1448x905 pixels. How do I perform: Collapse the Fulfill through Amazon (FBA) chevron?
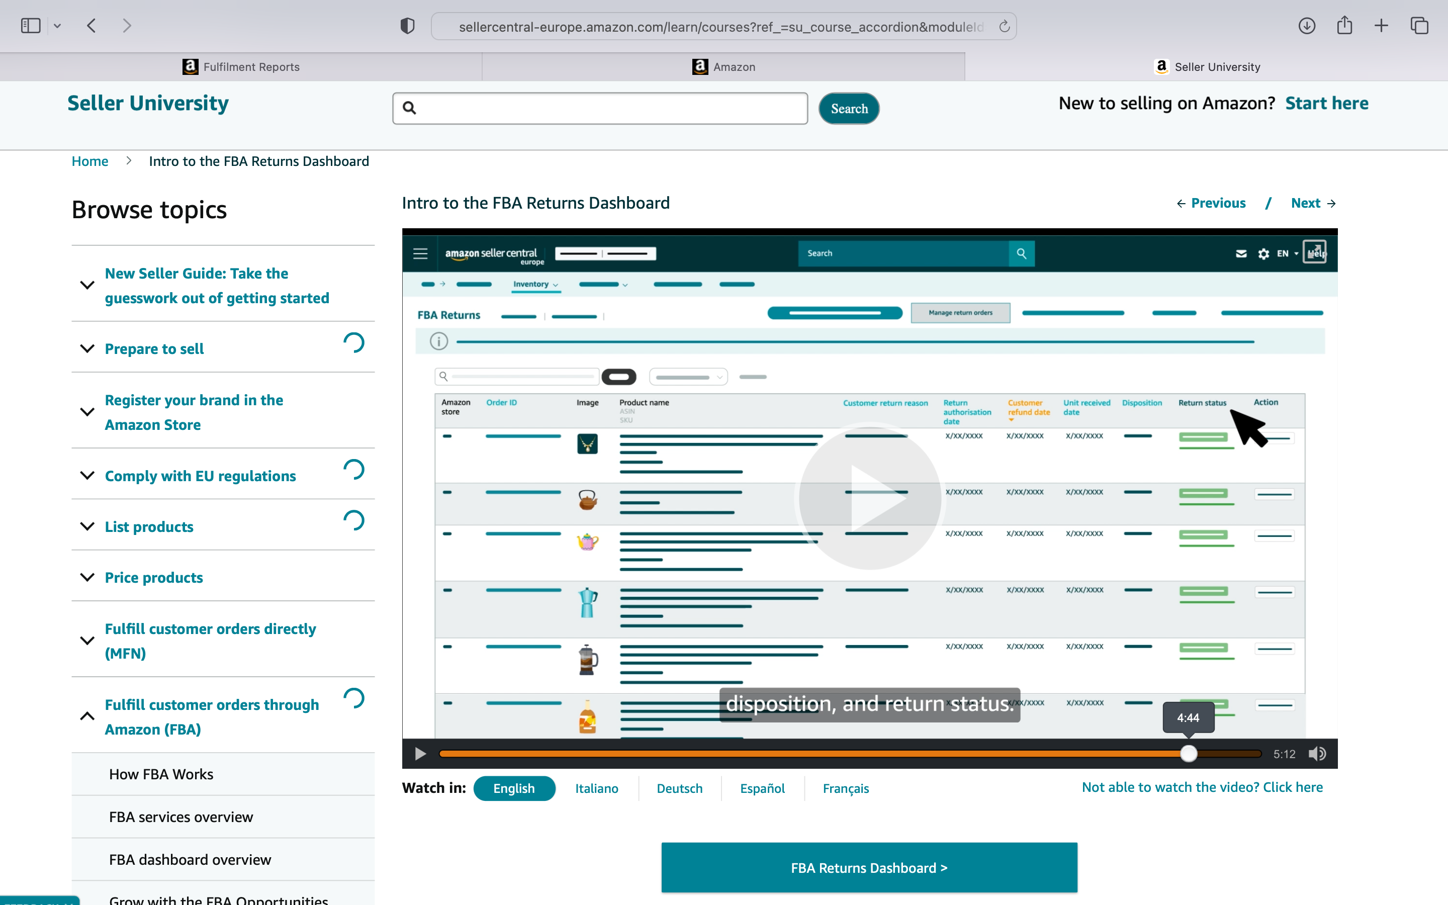click(x=87, y=716)
